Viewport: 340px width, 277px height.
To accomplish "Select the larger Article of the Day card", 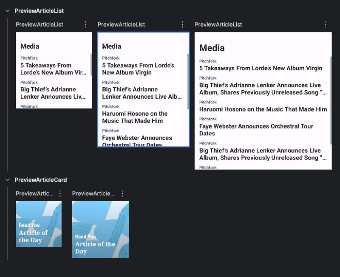I will pos(101,230).
